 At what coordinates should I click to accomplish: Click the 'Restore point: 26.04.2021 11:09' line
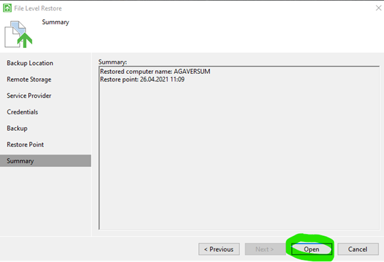143,79
